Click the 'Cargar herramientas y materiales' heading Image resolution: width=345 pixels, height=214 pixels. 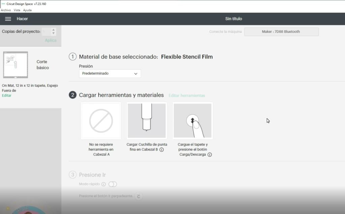121,95
